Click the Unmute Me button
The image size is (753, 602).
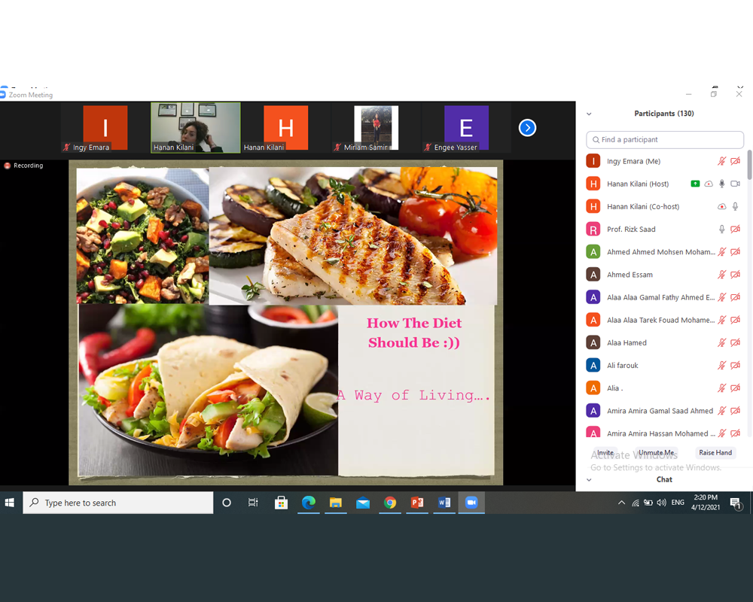pyautogui.click(x=657, y=453)
